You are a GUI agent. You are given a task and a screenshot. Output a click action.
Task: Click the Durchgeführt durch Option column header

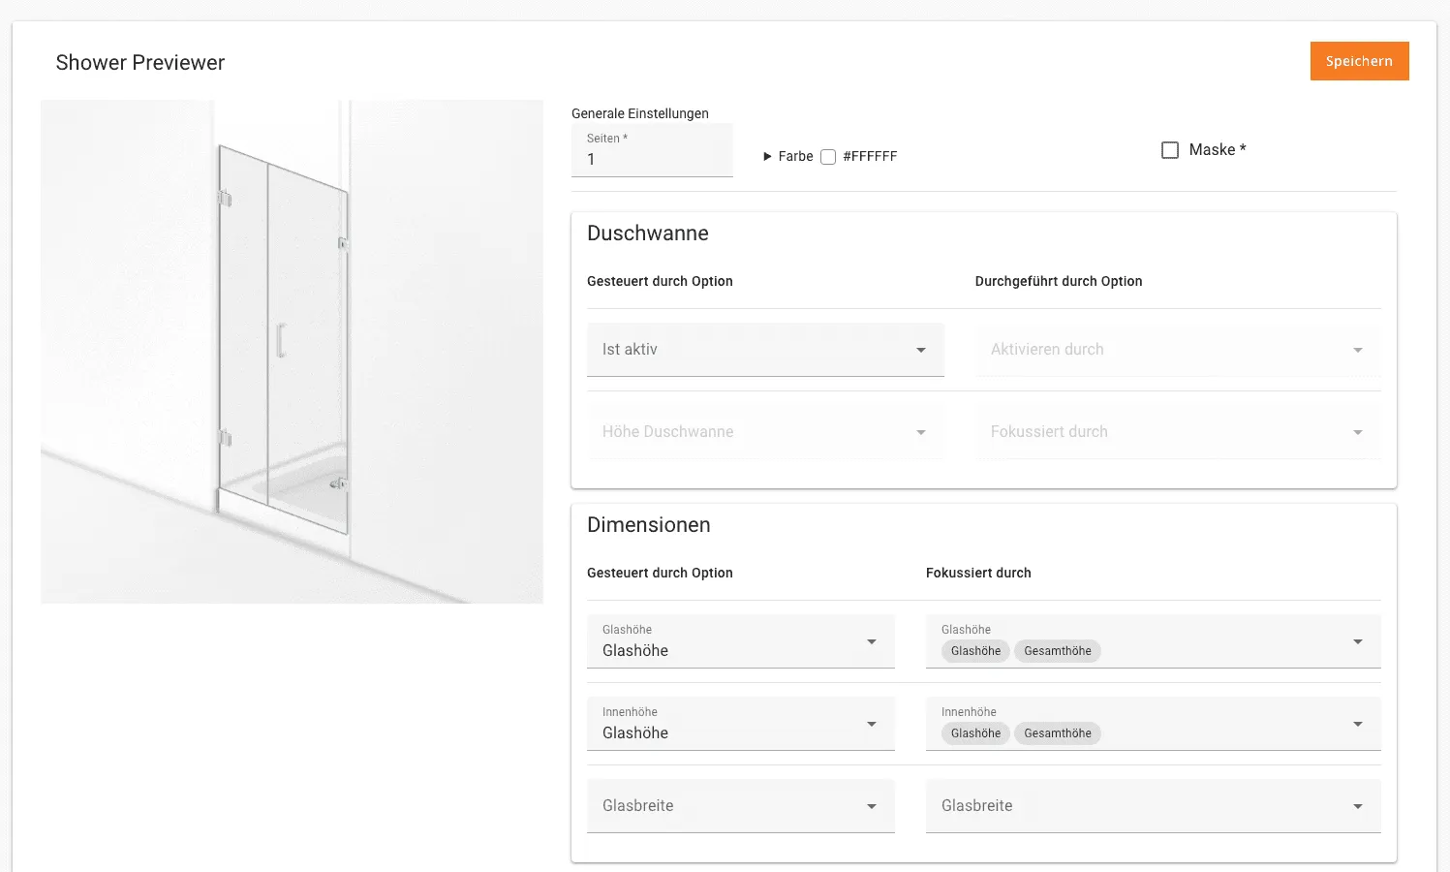(1059, 281)
